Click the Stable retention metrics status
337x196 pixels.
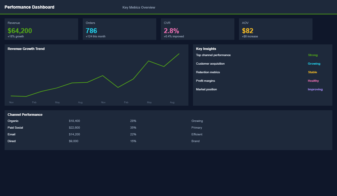point(312,72)
